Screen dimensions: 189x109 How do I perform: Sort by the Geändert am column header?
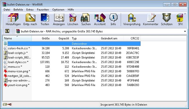111,38
